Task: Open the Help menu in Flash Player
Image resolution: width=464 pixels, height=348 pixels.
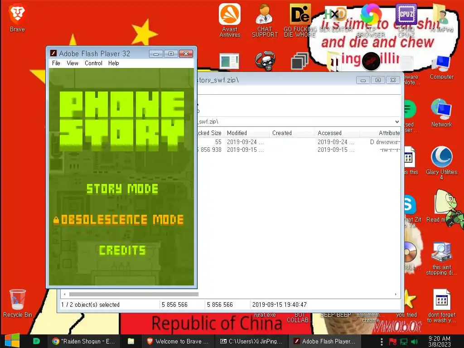Action: pyautogui.click(x=114, y=63)
